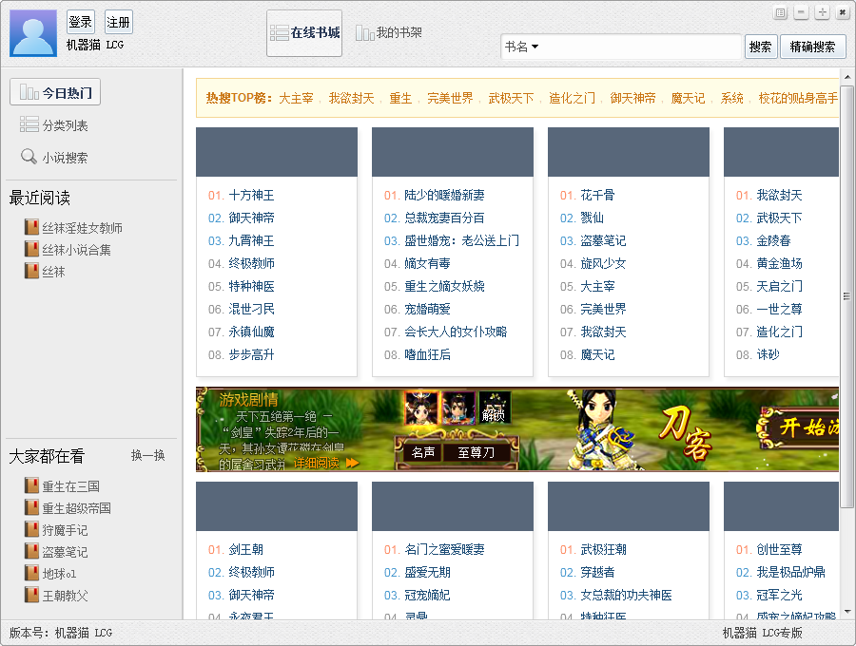
Task: Click the list icon beside 分类列表
Action: pos(29,124)
